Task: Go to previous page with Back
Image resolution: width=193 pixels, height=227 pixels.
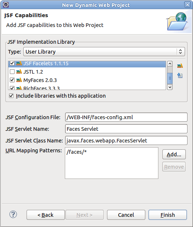Action: pyautogui.click(x=46, y=215)
